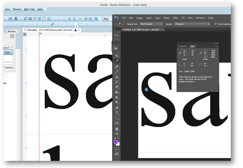
Task: Select the History Brush tool
Action: pyautogui.click(x=117, y=82)
